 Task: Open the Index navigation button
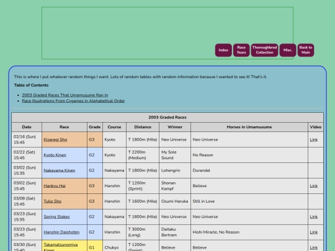(x=223, y=50)
